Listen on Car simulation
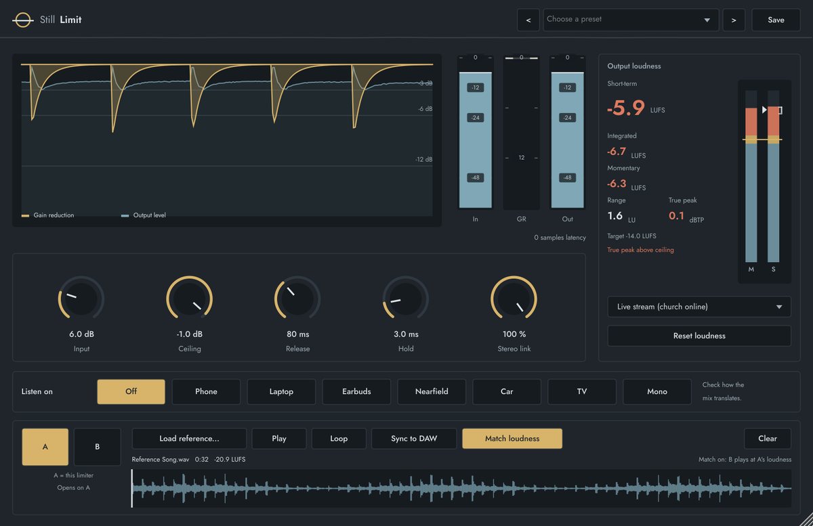This screenshot has height=526, width=813. pyautogui.click(x=507, y=391)
